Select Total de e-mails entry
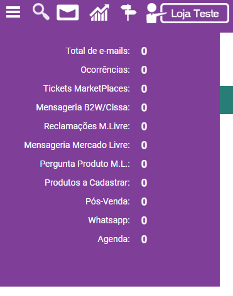 click(x=98, y=51)
